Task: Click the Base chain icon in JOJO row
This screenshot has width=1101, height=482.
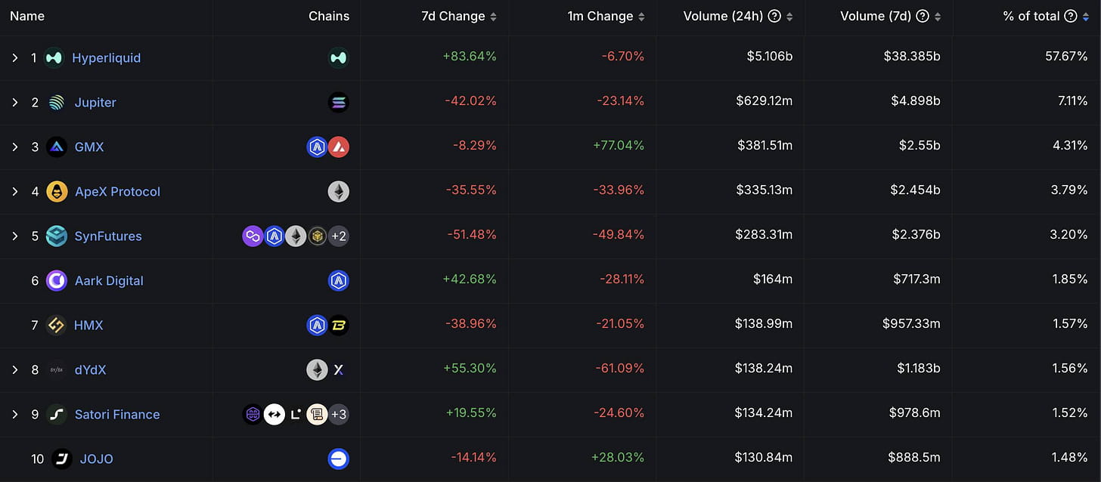Action: pos(338,459)
